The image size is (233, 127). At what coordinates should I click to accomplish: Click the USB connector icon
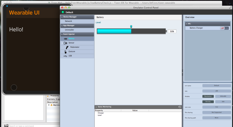65,56
